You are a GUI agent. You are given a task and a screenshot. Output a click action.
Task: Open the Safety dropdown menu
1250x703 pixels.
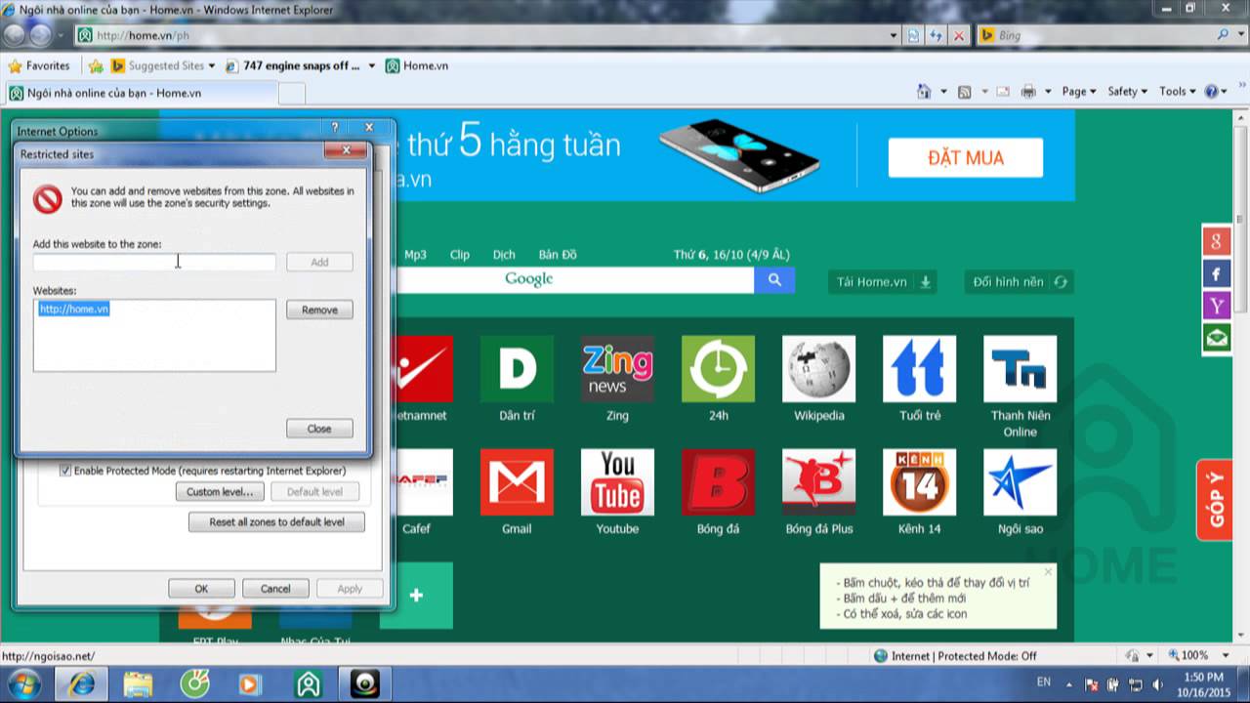(x=1129, y=91)
